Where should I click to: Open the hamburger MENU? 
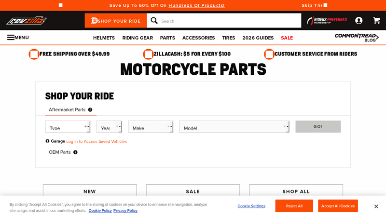coord(18,38)
